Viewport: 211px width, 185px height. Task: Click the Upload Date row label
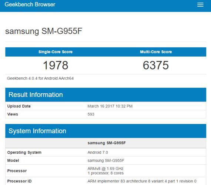[19, 106]
